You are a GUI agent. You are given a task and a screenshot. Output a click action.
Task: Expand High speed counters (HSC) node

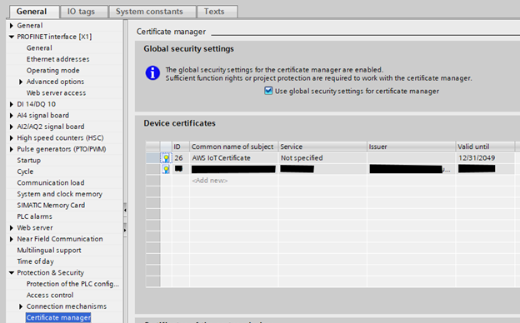pos(12,138)
